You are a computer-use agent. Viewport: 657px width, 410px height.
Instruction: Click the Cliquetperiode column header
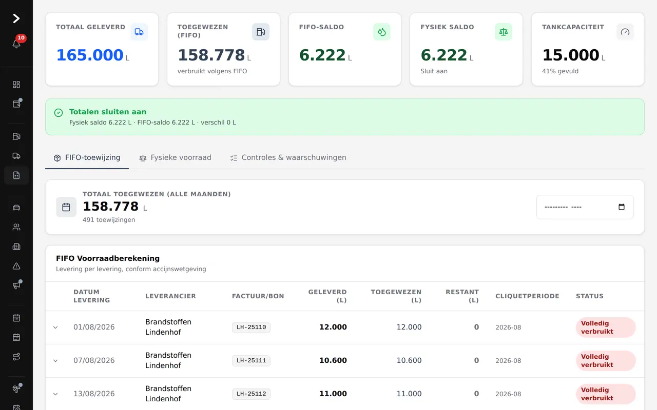coord(527,296)
